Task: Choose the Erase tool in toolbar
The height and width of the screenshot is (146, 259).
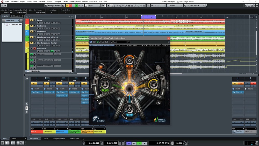Action: pos(120,6)
